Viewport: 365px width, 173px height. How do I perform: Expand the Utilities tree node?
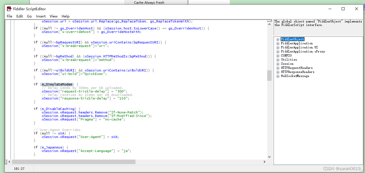point(278,60)
